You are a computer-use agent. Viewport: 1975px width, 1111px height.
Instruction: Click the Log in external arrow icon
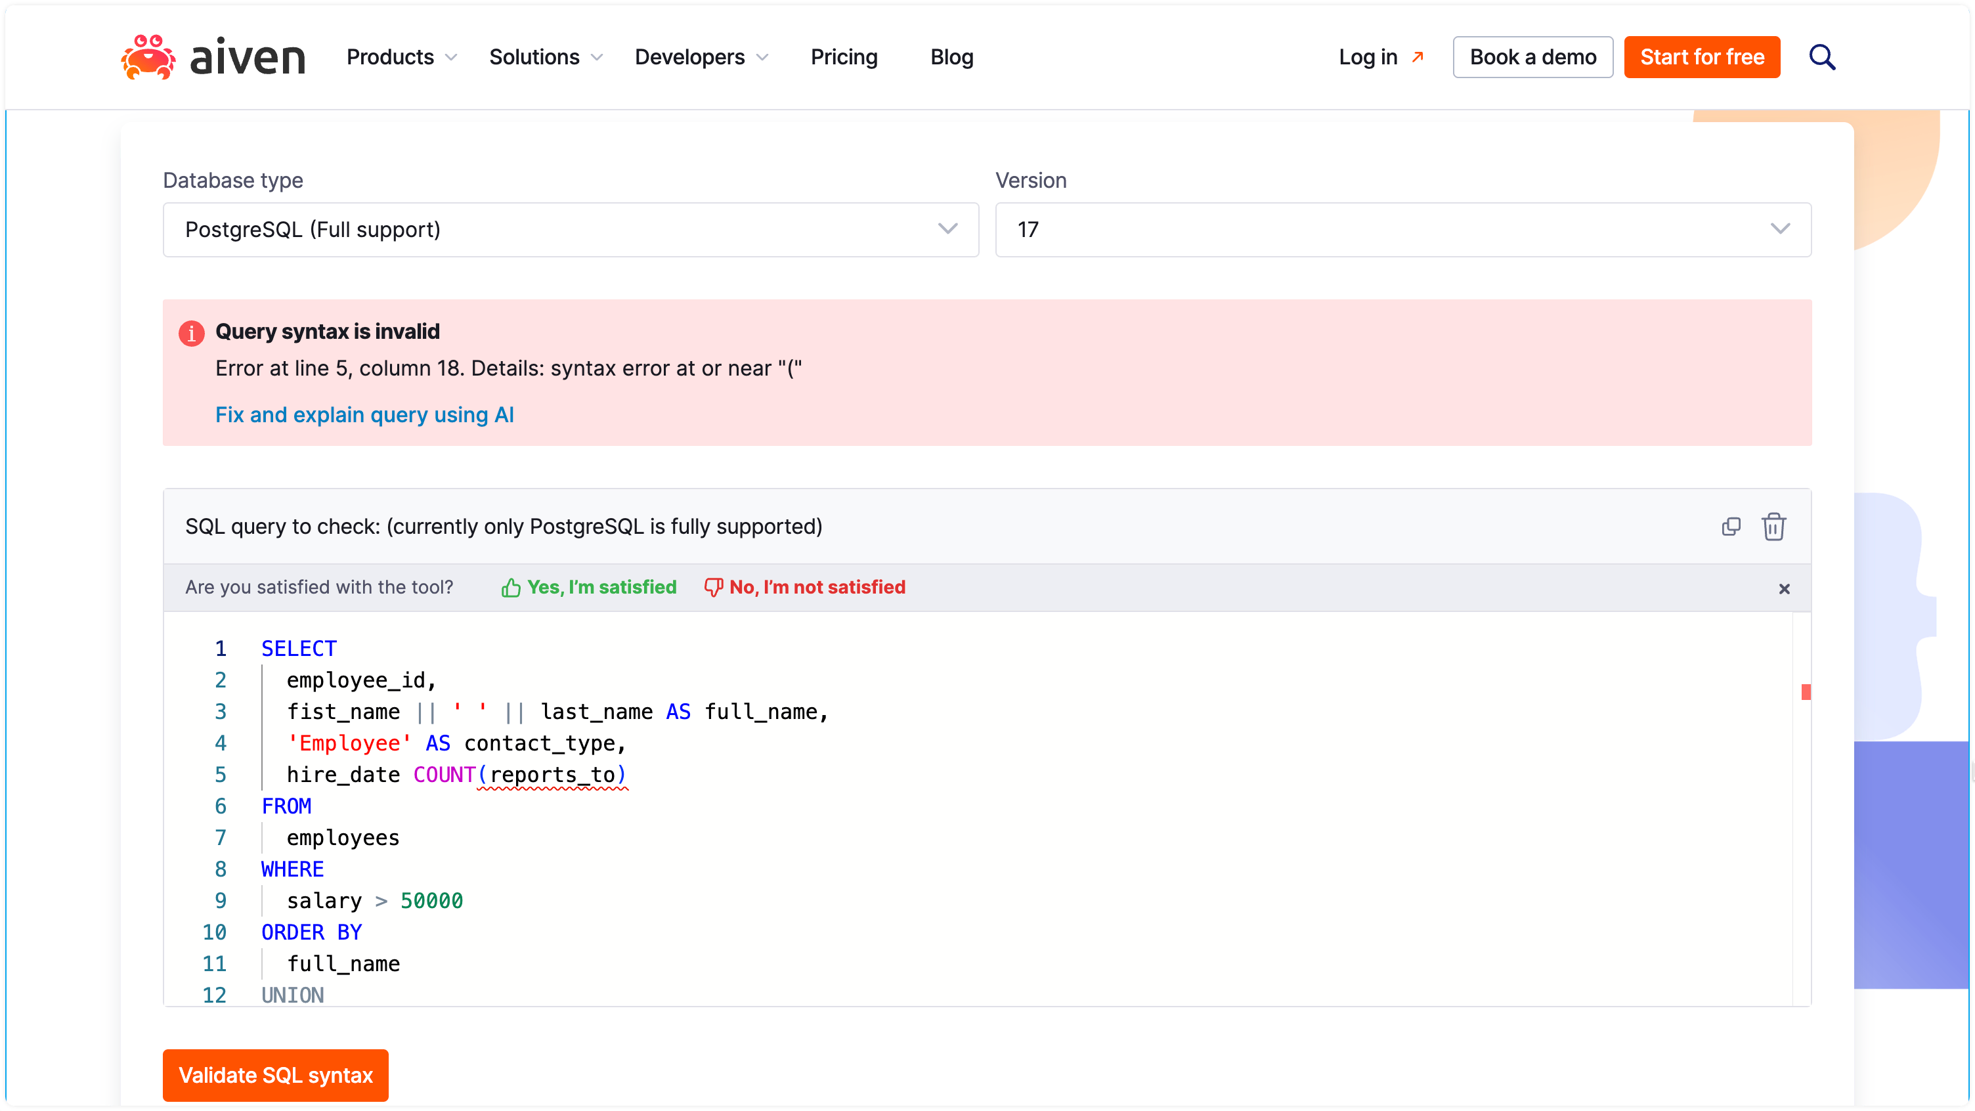pyautogui.click(x=1418, y=58)
